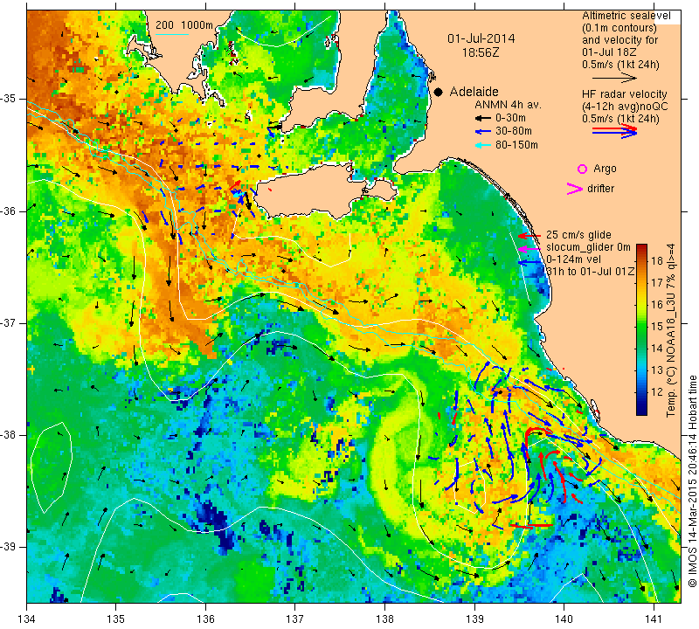699x629 pixels.
Task: Click the black Adelaide city marker dot
Action: [x=439, y=92]
